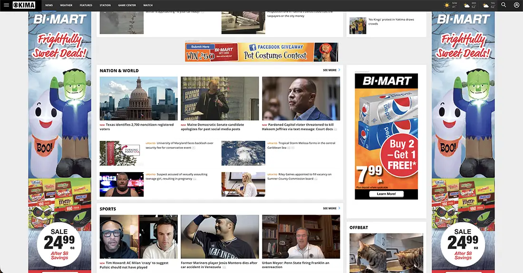Image resolution: width=523 pixels, height=273 pixels.
Task: Click Submit Here on pet costume banner
Action: (x=201, y=47)
